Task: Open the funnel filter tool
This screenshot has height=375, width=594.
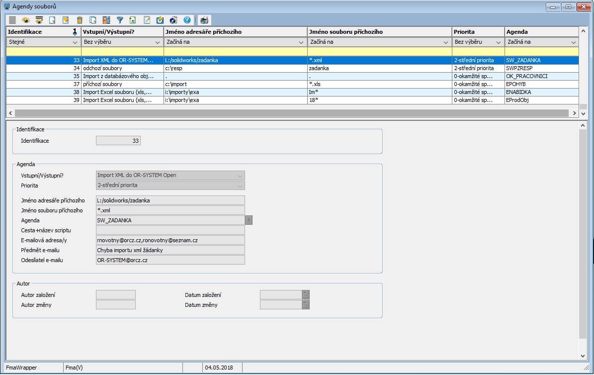Action: tap(120, 20)
